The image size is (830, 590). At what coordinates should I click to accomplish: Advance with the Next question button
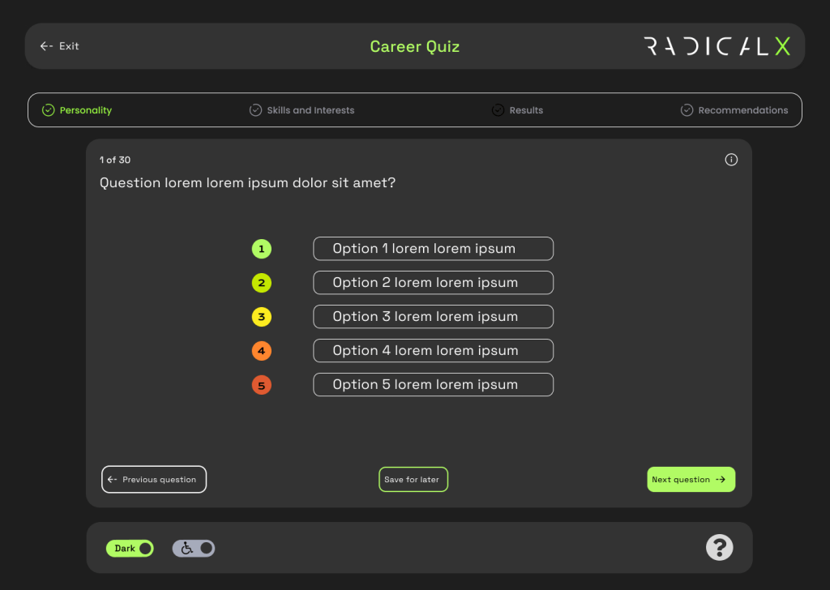[691, 479]
